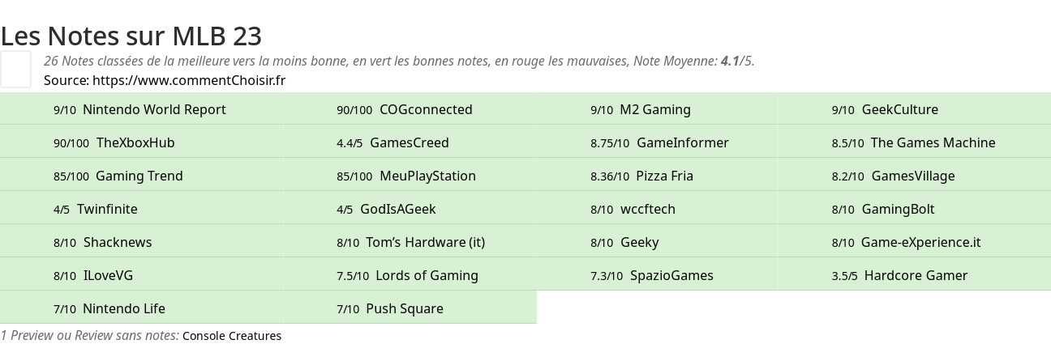Open the COGconnected 90/100 review
Screen dimensions: 1051x344
[425, 109]
